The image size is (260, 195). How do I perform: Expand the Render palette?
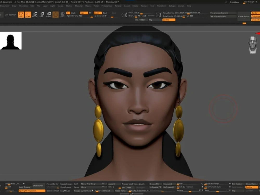[x=118, y=6]
